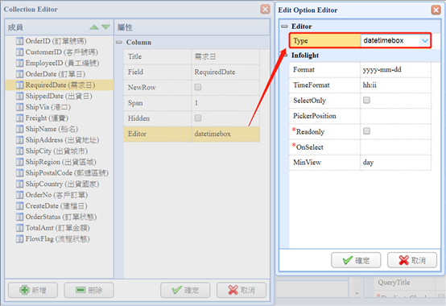Click the Infolight group header
The width and height of the screenshot is (446, 306).
coord(304,56)
